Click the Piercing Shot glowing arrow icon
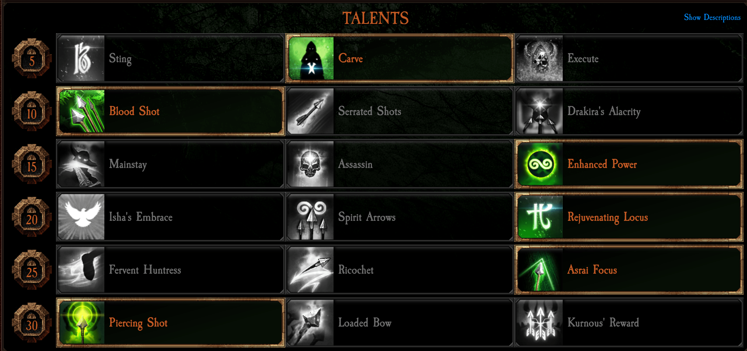The width and height of the screenshot is (747, 351). (81, 323)
